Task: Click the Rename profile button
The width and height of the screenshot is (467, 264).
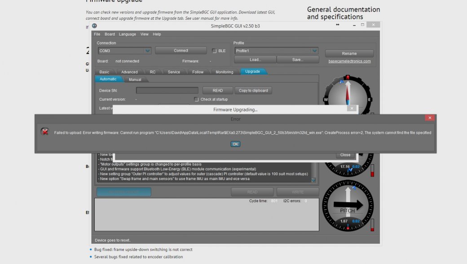Action: pyautogui.click(x=349, y=53)
